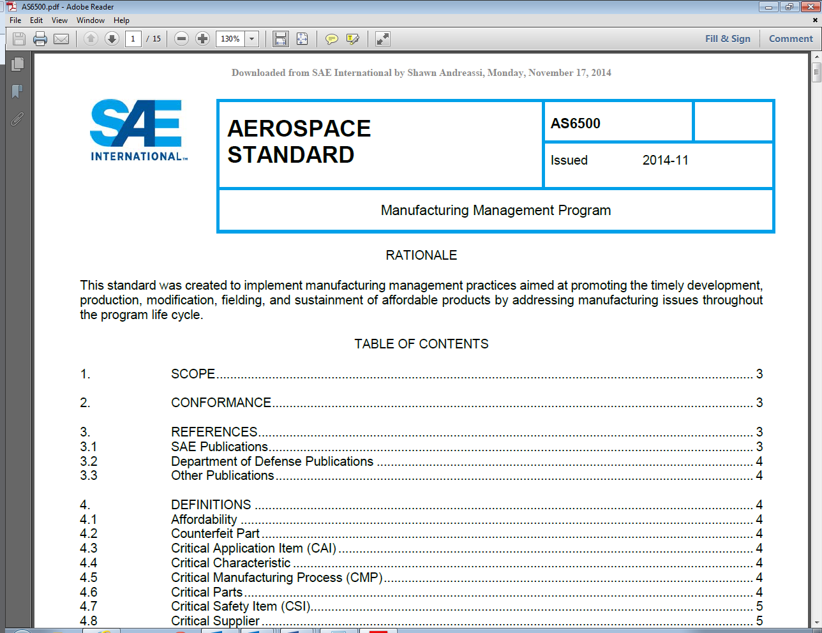Open the zoom level dropdown arrow
The height and width of the screenshot is (633, 822).
(x=252, y=39)
